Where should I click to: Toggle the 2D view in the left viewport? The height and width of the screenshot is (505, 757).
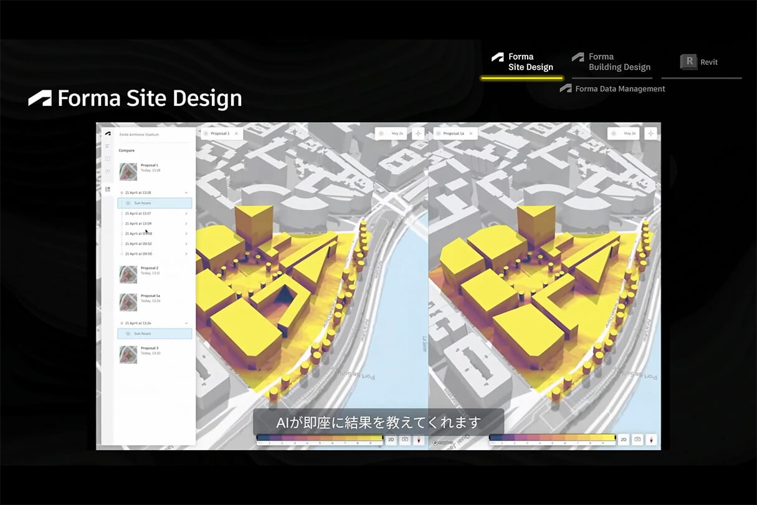(x=391, y=440)
